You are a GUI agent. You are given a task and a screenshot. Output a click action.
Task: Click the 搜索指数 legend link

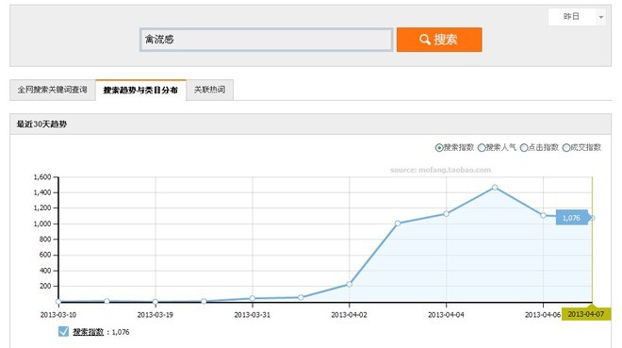point(88,332)
